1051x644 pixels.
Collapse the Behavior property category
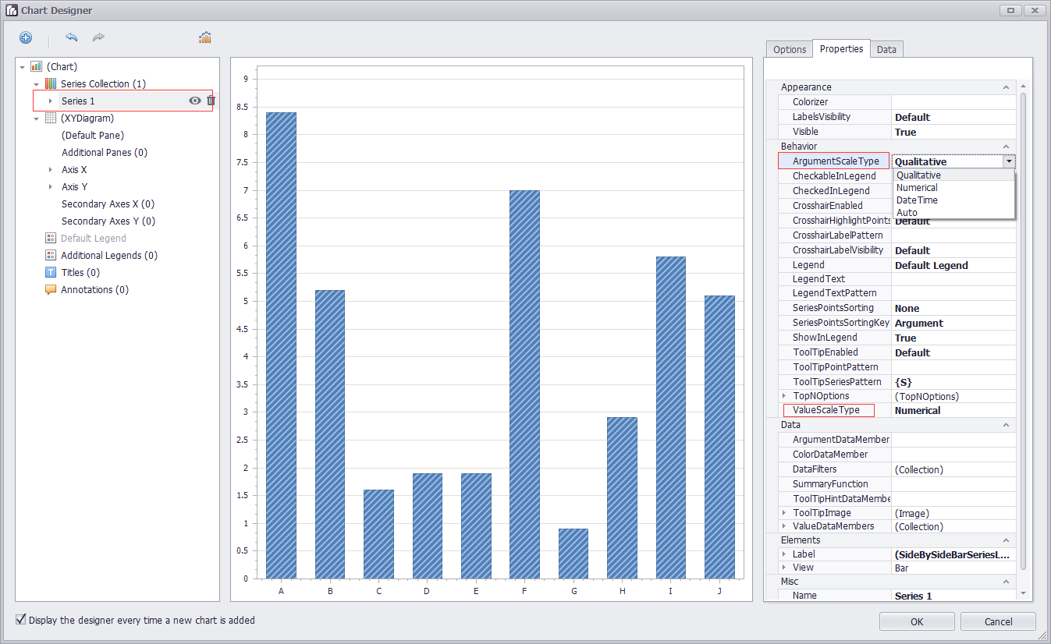tap(1007, 147)
